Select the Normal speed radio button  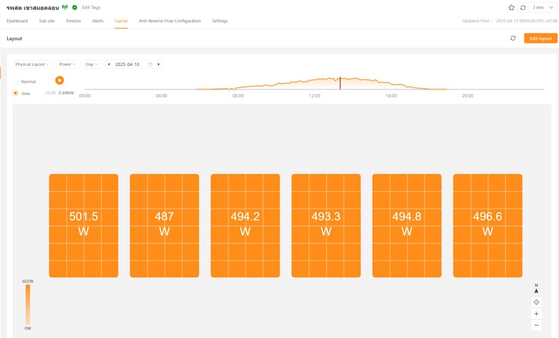(x=15, y=81)
